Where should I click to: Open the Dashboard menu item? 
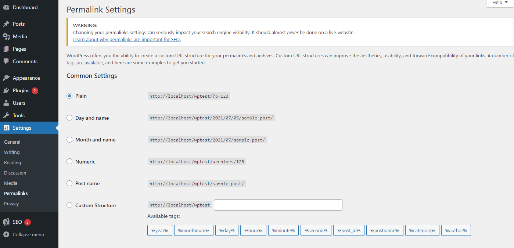(x=29, y=7)
